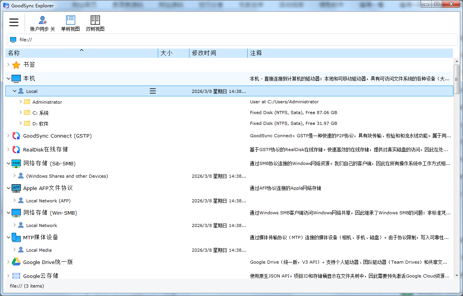Click the file:// address path field

point(231,40)
